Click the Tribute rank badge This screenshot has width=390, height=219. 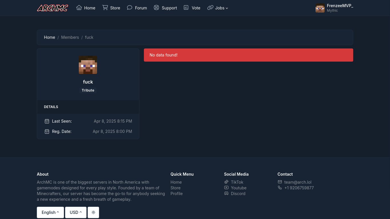(x=88, y=90)
